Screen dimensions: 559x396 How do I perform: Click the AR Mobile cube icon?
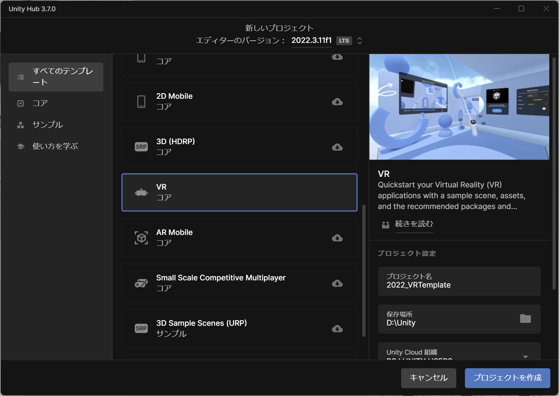(141, 238)
